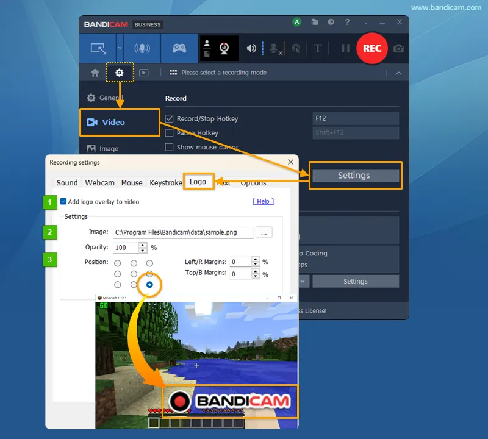Open screen recording mode dropdown arrow
488x439 pixels.
point(120,48)
